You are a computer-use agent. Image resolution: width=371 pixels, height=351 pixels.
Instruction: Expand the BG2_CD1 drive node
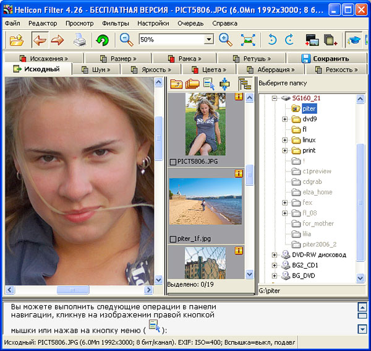coord(274,266)
